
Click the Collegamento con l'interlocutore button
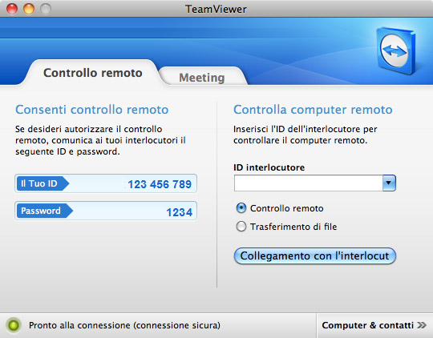pos(315,256)
